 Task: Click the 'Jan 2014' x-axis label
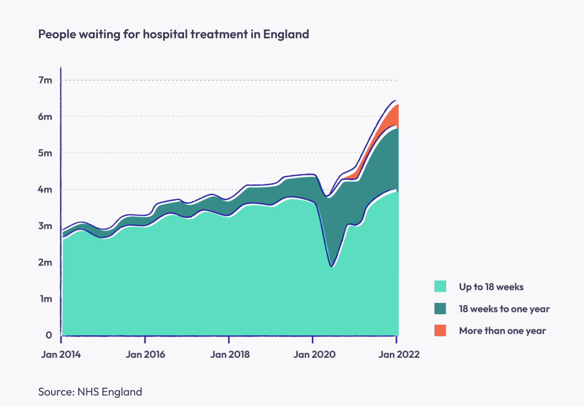coord(60,354)
